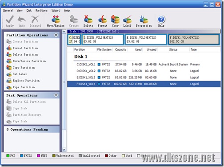Open the Help question mark icon
The width and height of the screenshot is (224, 167).
(x=161, y=19)
